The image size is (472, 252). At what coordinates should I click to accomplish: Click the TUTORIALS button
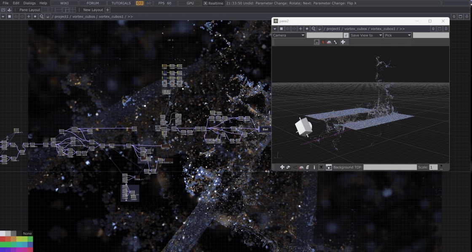pos(121,3)
